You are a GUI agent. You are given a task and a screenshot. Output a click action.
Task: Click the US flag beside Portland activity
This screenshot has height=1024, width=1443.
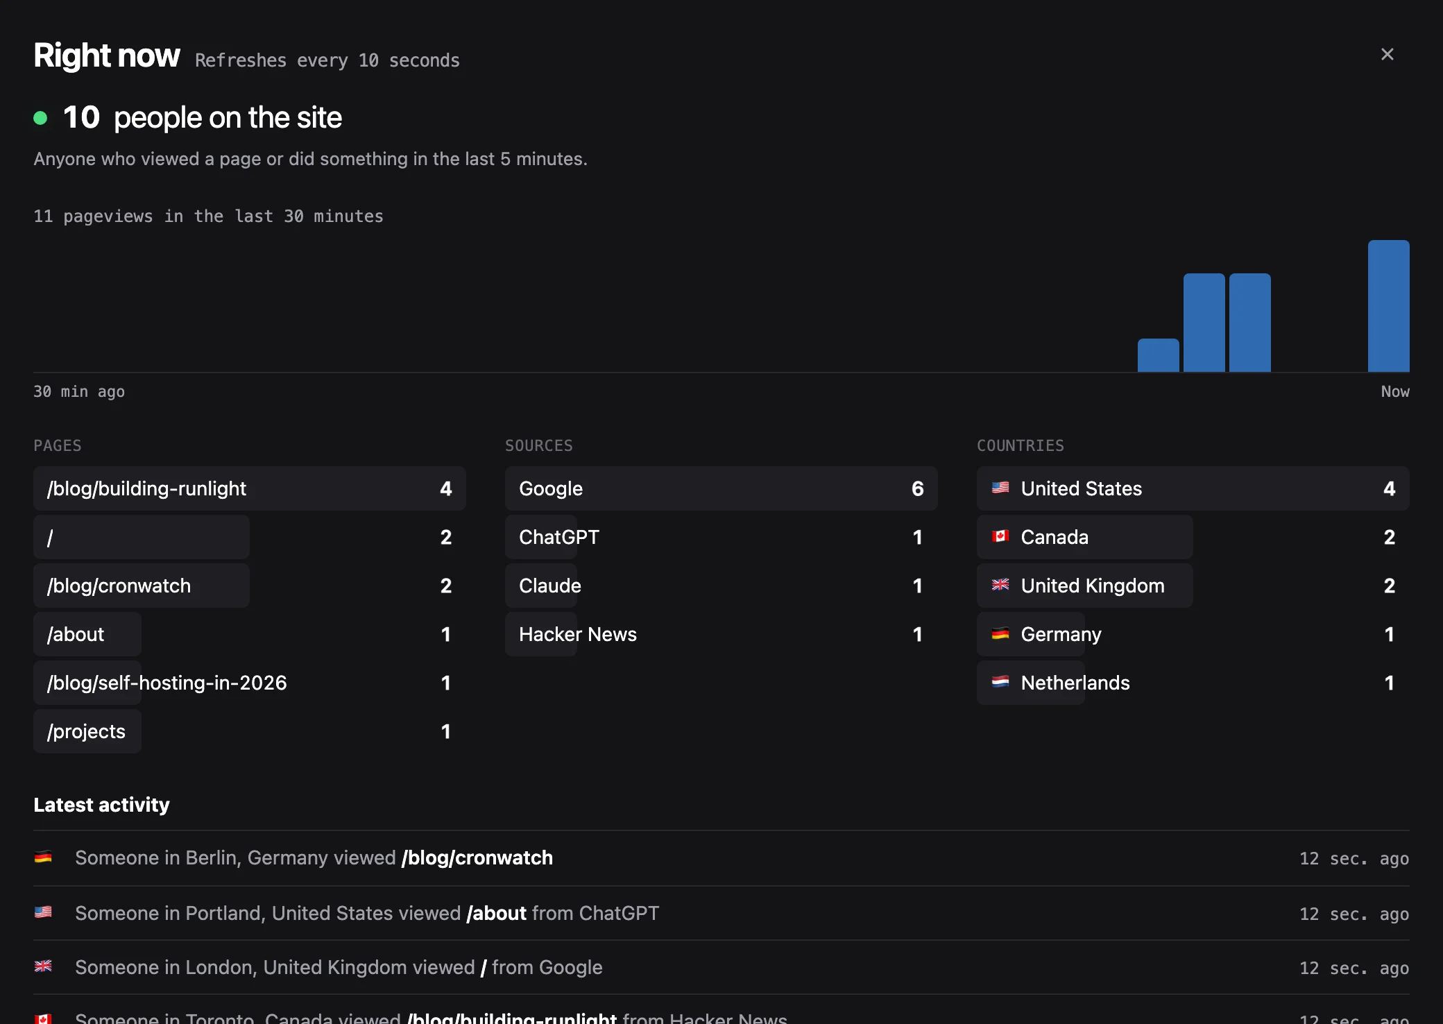click(43, 912)
